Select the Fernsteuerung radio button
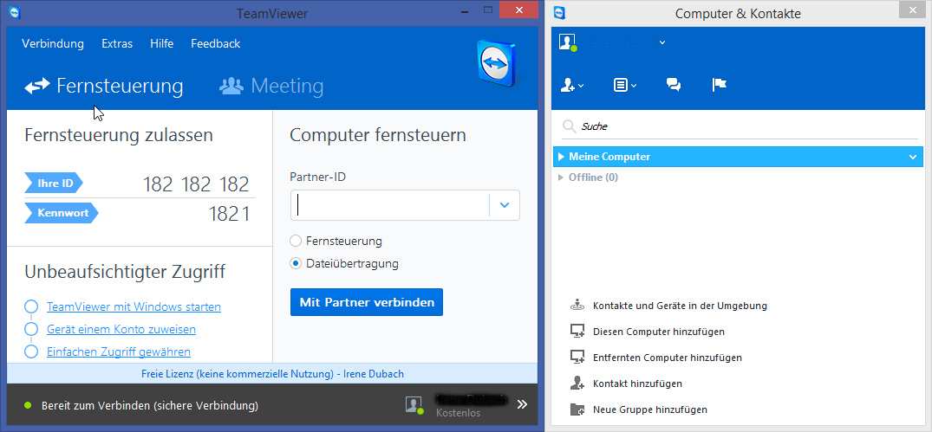Viewport: 932px width, 432px height. pyautogui.click(x=296, y=241)
